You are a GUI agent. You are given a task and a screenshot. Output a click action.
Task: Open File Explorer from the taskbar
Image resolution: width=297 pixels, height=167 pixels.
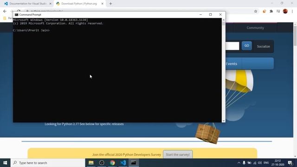point(91,163)
